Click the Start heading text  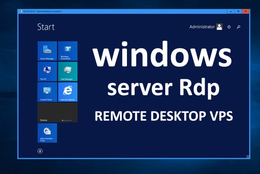click(46, 27)
